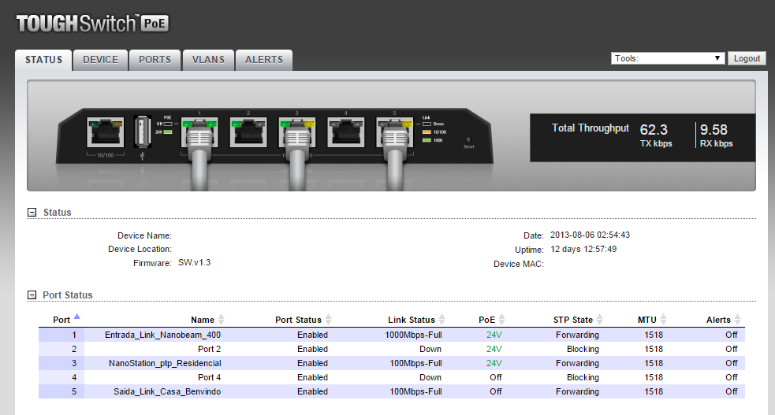
Task: Sort by STP State column arrows
Action: [599, 320]
